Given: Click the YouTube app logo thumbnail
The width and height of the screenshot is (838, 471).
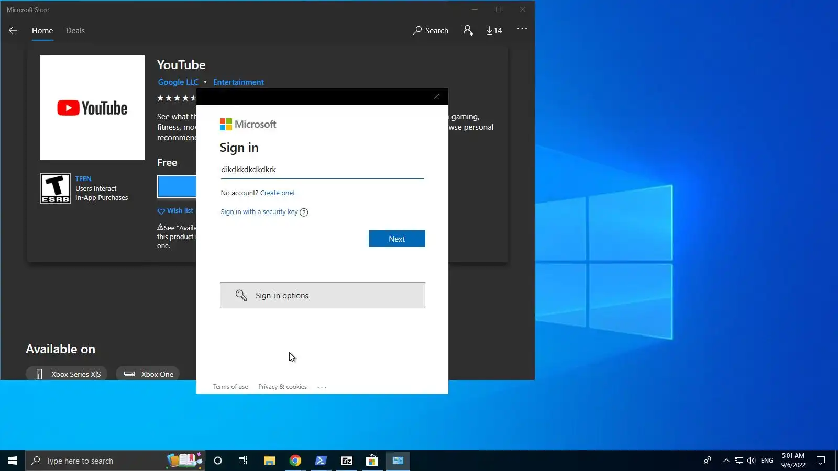Looking at the screenshot, I should [92, 108].
